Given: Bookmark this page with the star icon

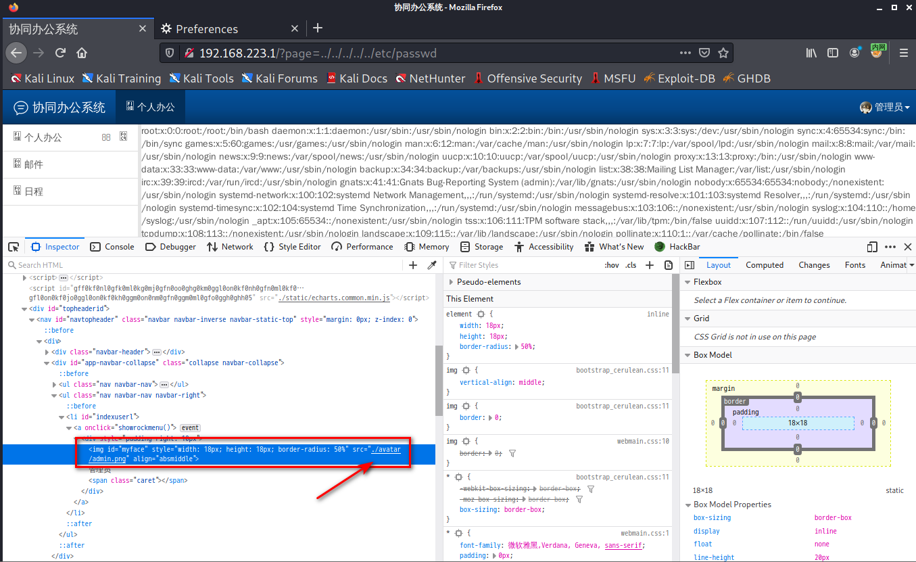Looking at the screenshot, I should [723, 53].
